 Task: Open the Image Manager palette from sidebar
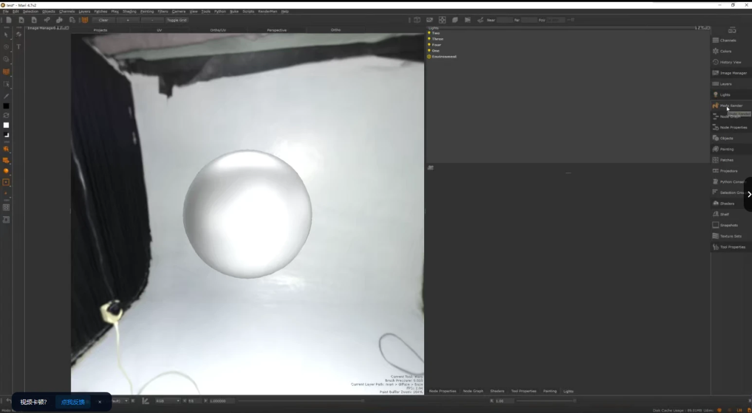(x=733, y=73)
